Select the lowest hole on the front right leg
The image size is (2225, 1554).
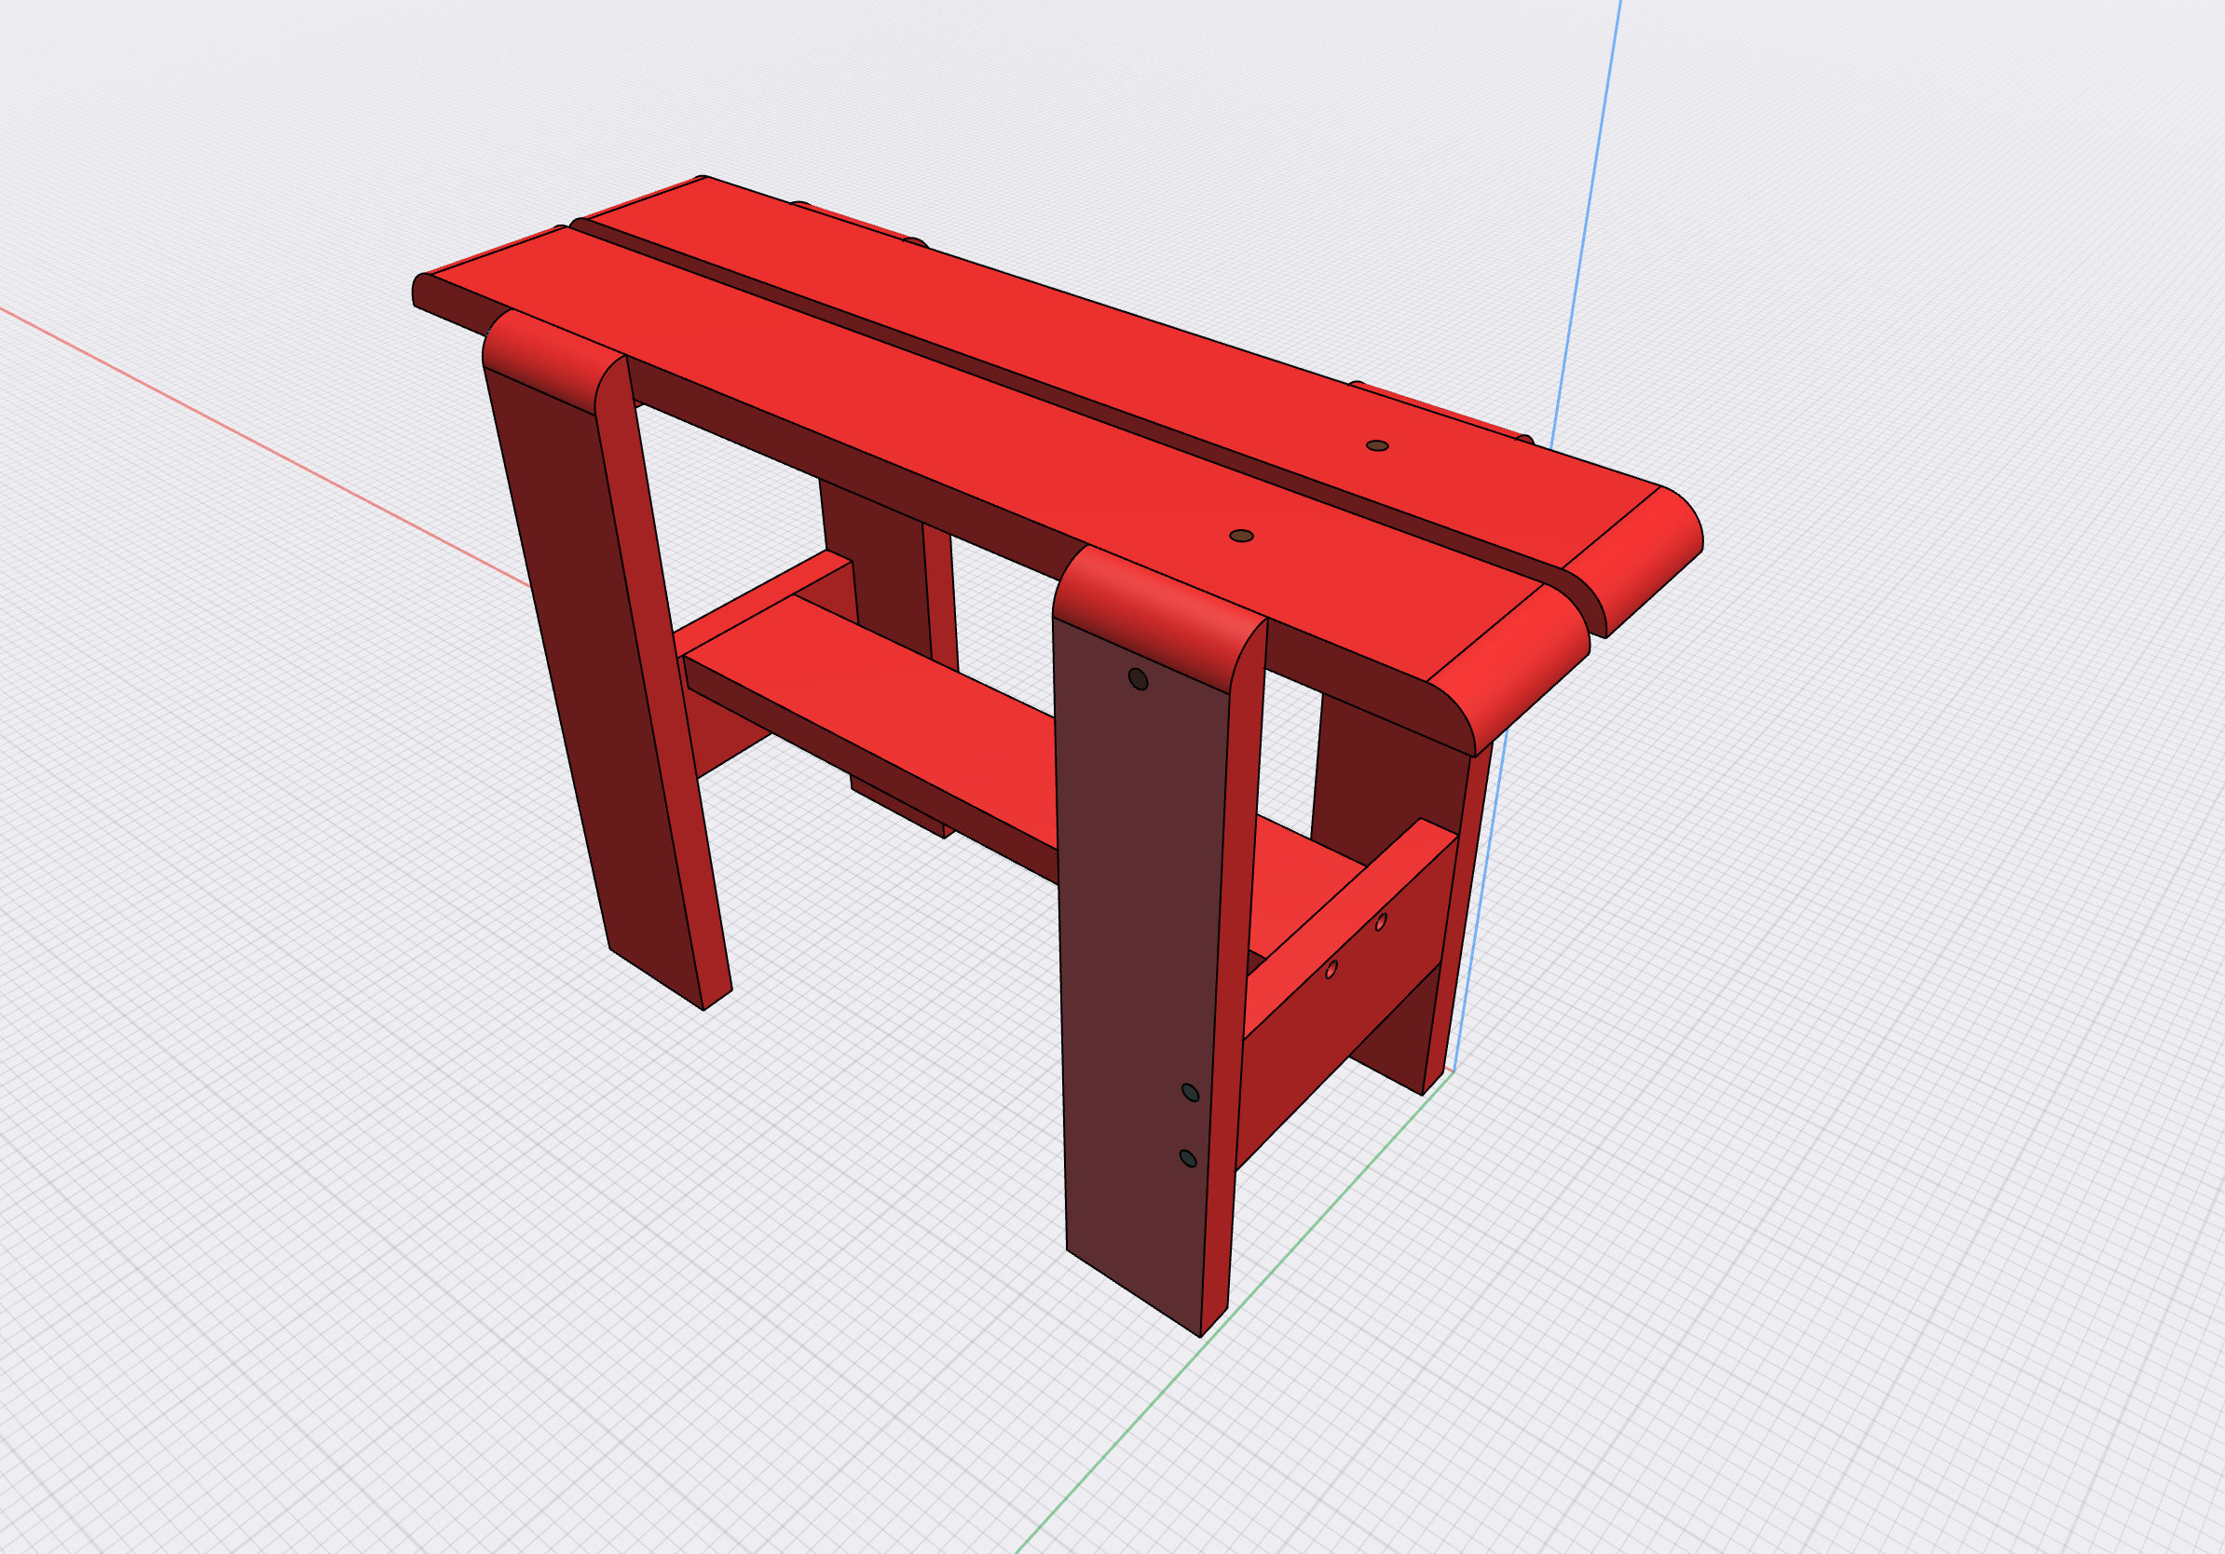coord(1188,1158)
